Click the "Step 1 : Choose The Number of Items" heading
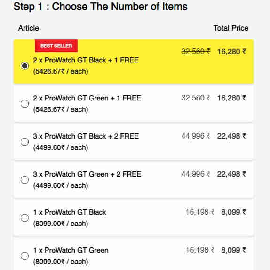 pyautogui.click(x=100, y=7)
